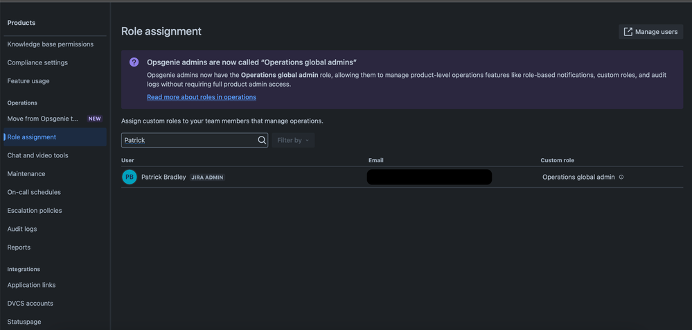Click the NEW badge next to Move from Opsgenie
The image size is (692, 330).
(94, 119)
